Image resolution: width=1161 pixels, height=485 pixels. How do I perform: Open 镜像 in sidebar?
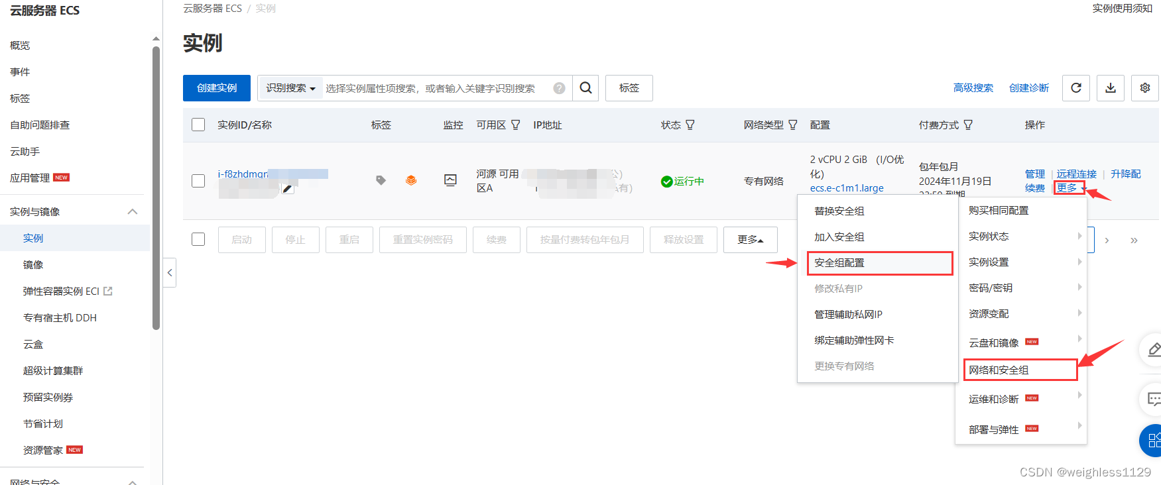[x=33, y=264]
